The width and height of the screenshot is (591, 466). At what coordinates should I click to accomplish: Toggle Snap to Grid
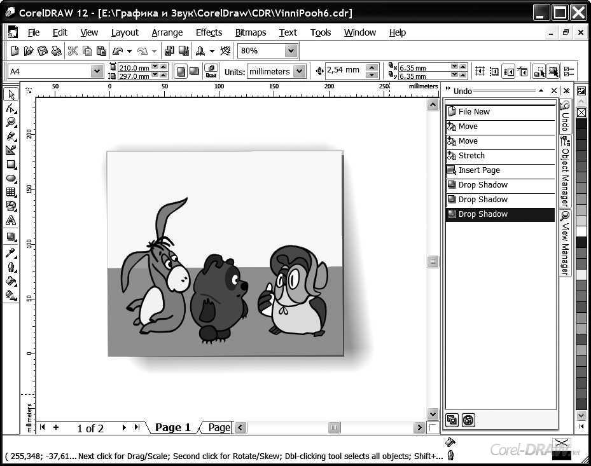coord(480,71)
